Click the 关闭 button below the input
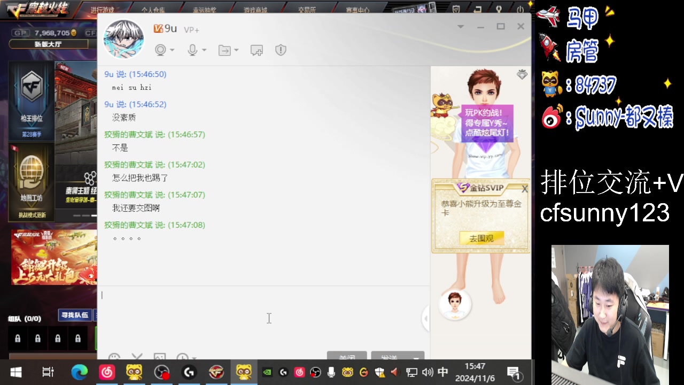This screenshot has width=684, height=385. click(x=347, y=357)
